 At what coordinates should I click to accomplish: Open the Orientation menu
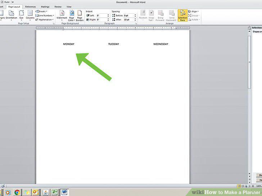12,15
